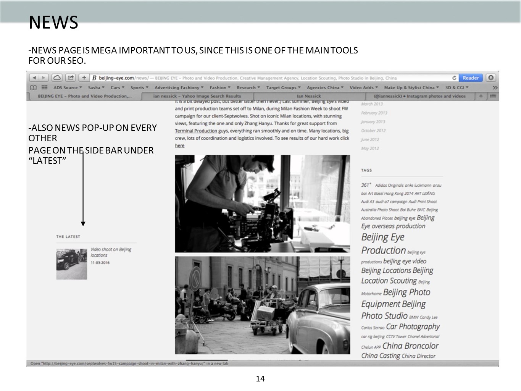This screenshot has height=391, width=521.
Task: Open the Video Adds bookmarks folder
Action: [364, 87]
